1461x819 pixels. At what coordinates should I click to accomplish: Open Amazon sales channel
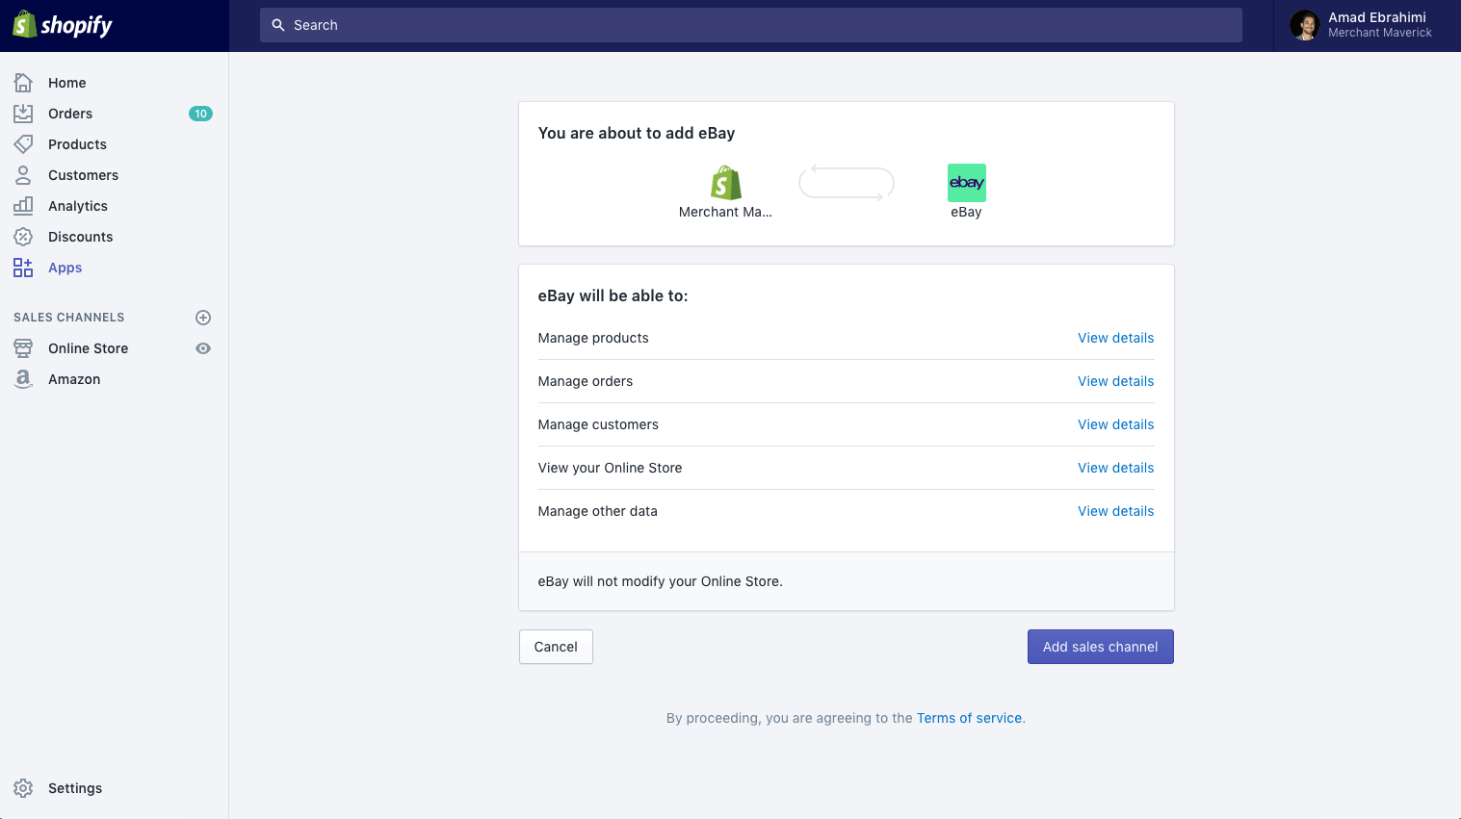[x=74, y=379]
